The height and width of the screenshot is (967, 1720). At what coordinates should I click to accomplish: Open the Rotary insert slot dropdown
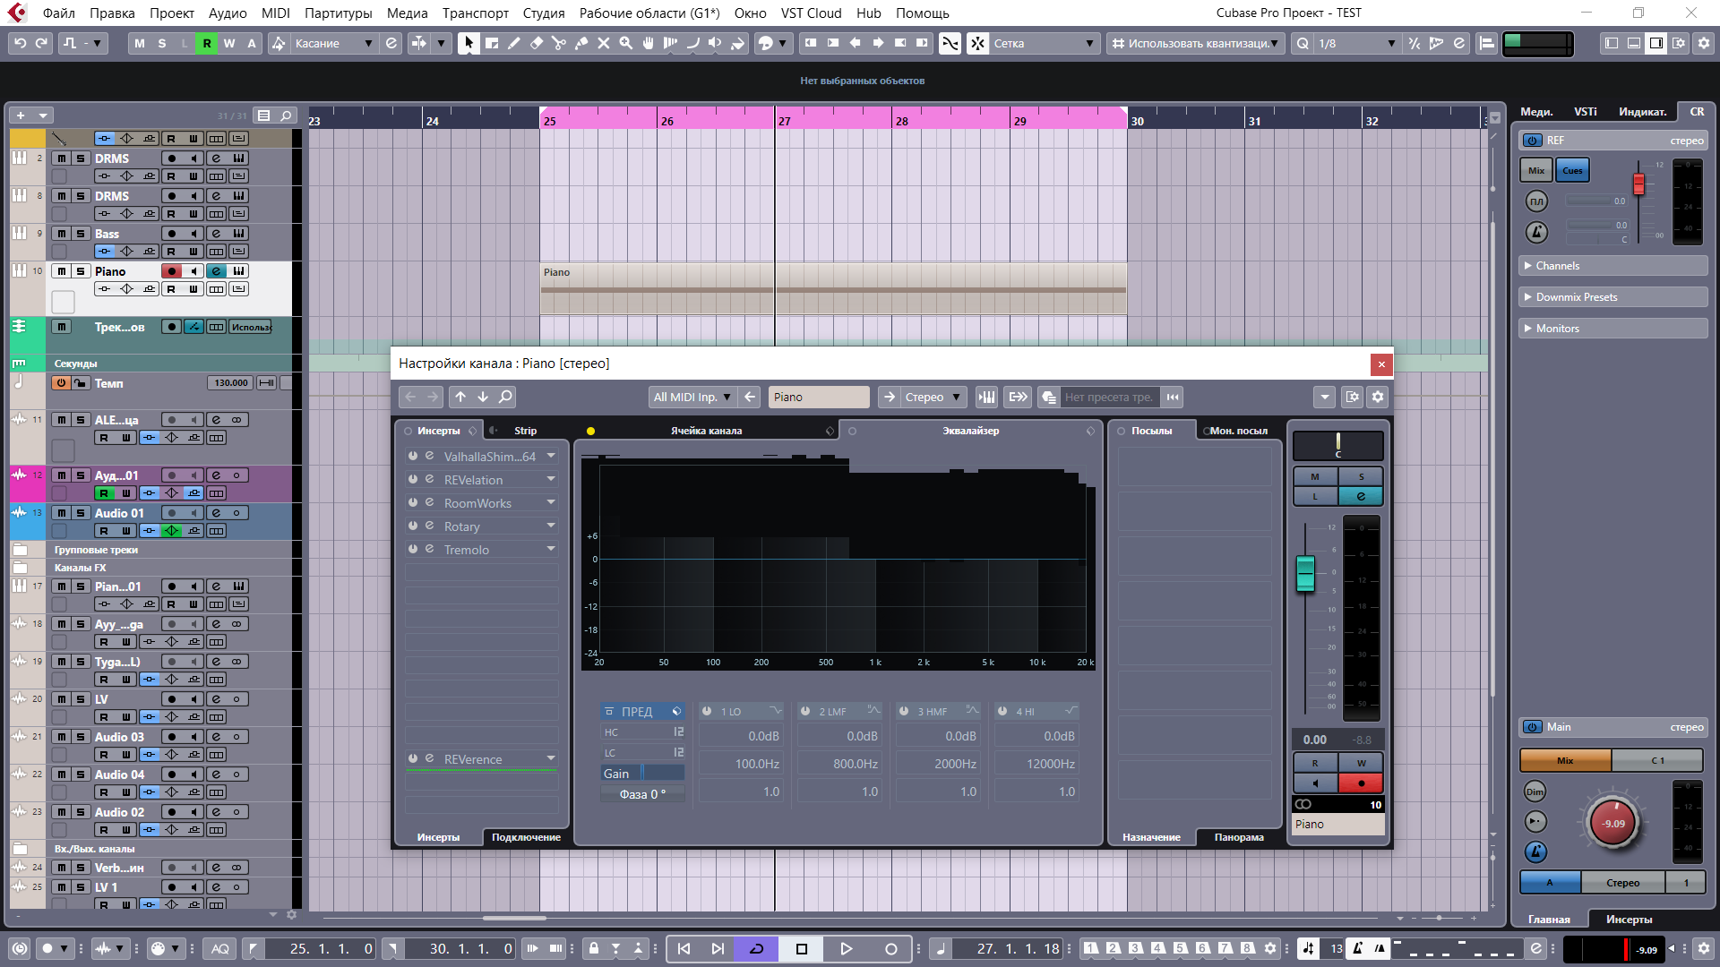(x=551, y=526)
